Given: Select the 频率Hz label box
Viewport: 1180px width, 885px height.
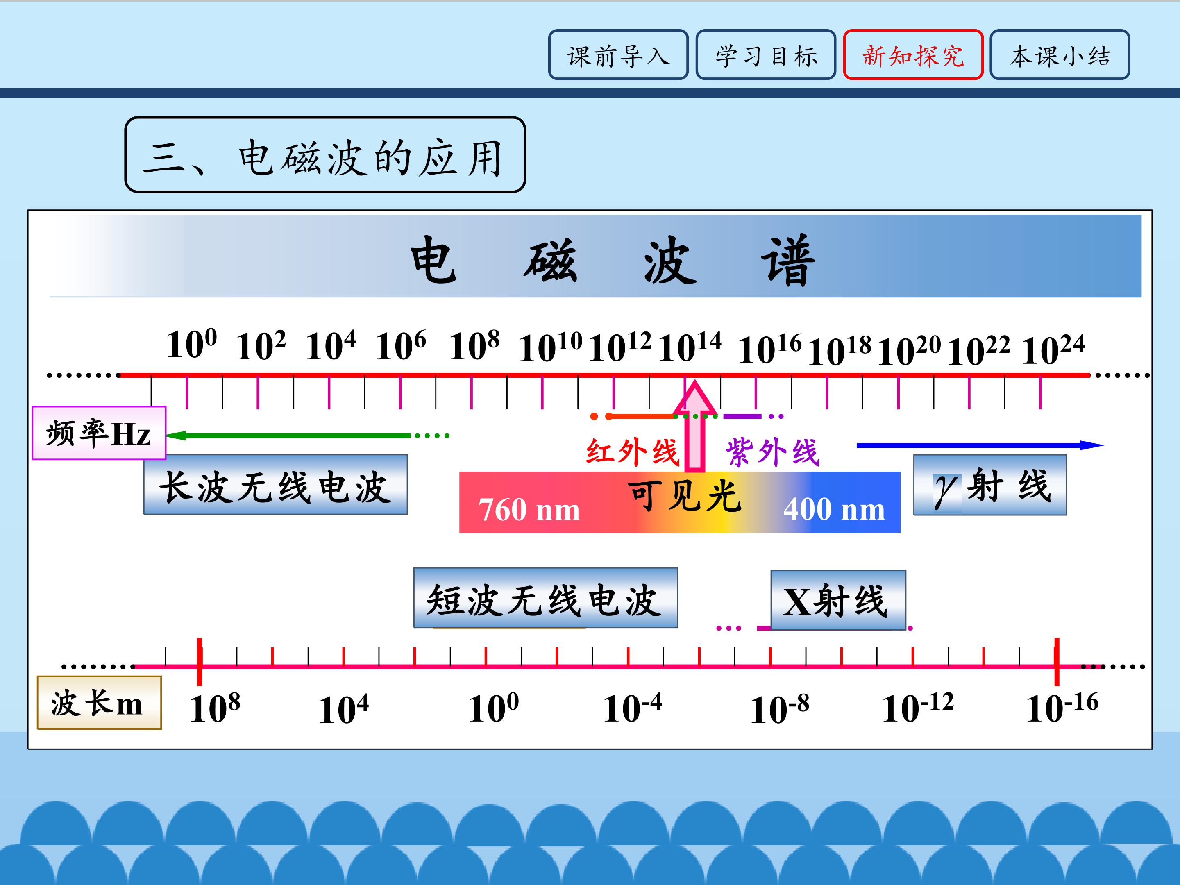Looking at the screenshot, I should 99,433.
